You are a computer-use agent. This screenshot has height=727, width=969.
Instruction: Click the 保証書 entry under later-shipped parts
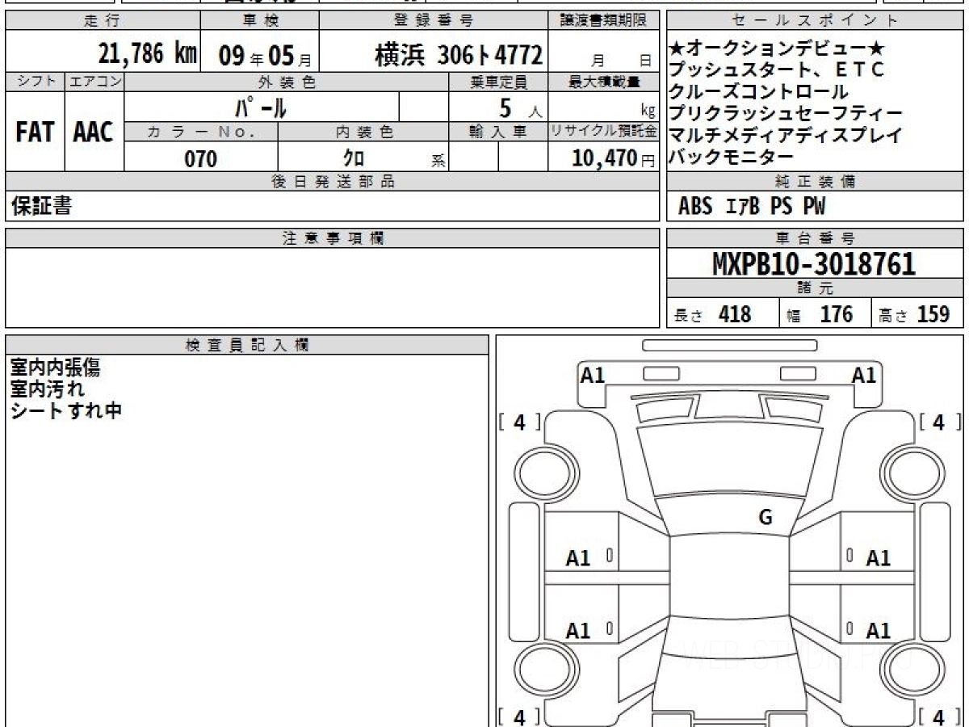41,207
